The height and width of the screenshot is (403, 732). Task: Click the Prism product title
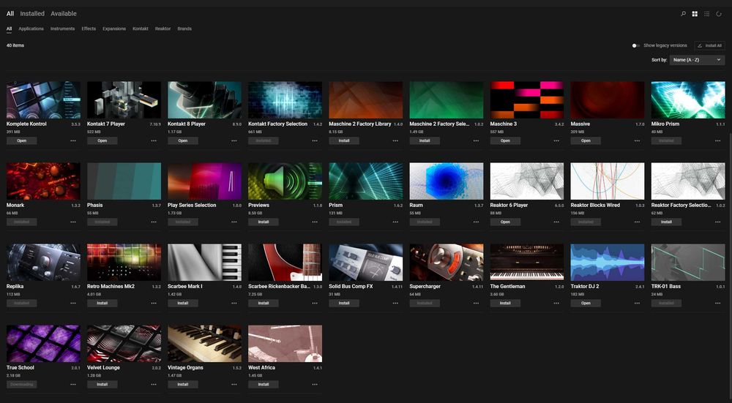point(336,206)
